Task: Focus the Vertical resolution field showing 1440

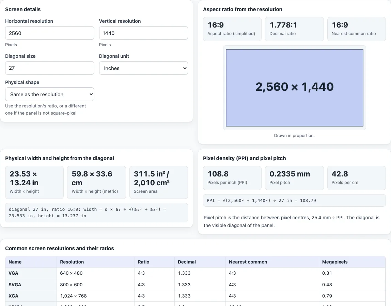Action: [x=143, y=33]
